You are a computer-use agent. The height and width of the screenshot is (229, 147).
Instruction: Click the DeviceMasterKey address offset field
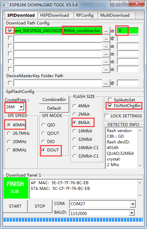click(128, 83)
